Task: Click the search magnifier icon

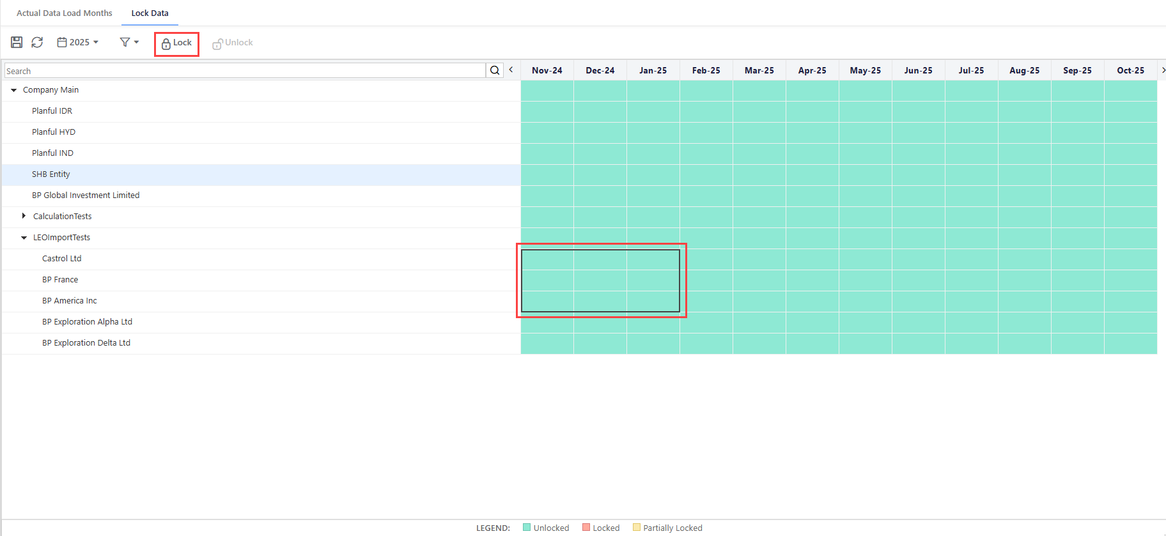Action: 495,70
